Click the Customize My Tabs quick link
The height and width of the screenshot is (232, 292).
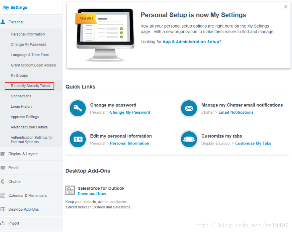(x=253, y=143)
